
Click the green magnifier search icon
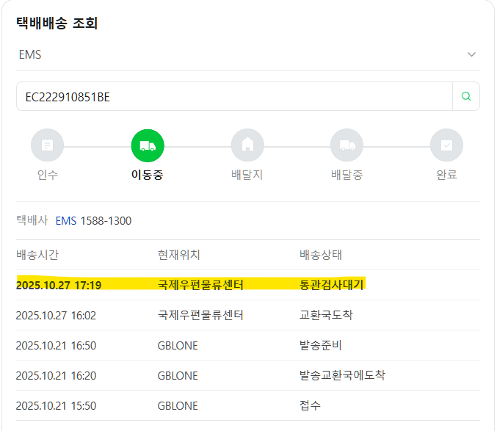click(x=465, y=96)
